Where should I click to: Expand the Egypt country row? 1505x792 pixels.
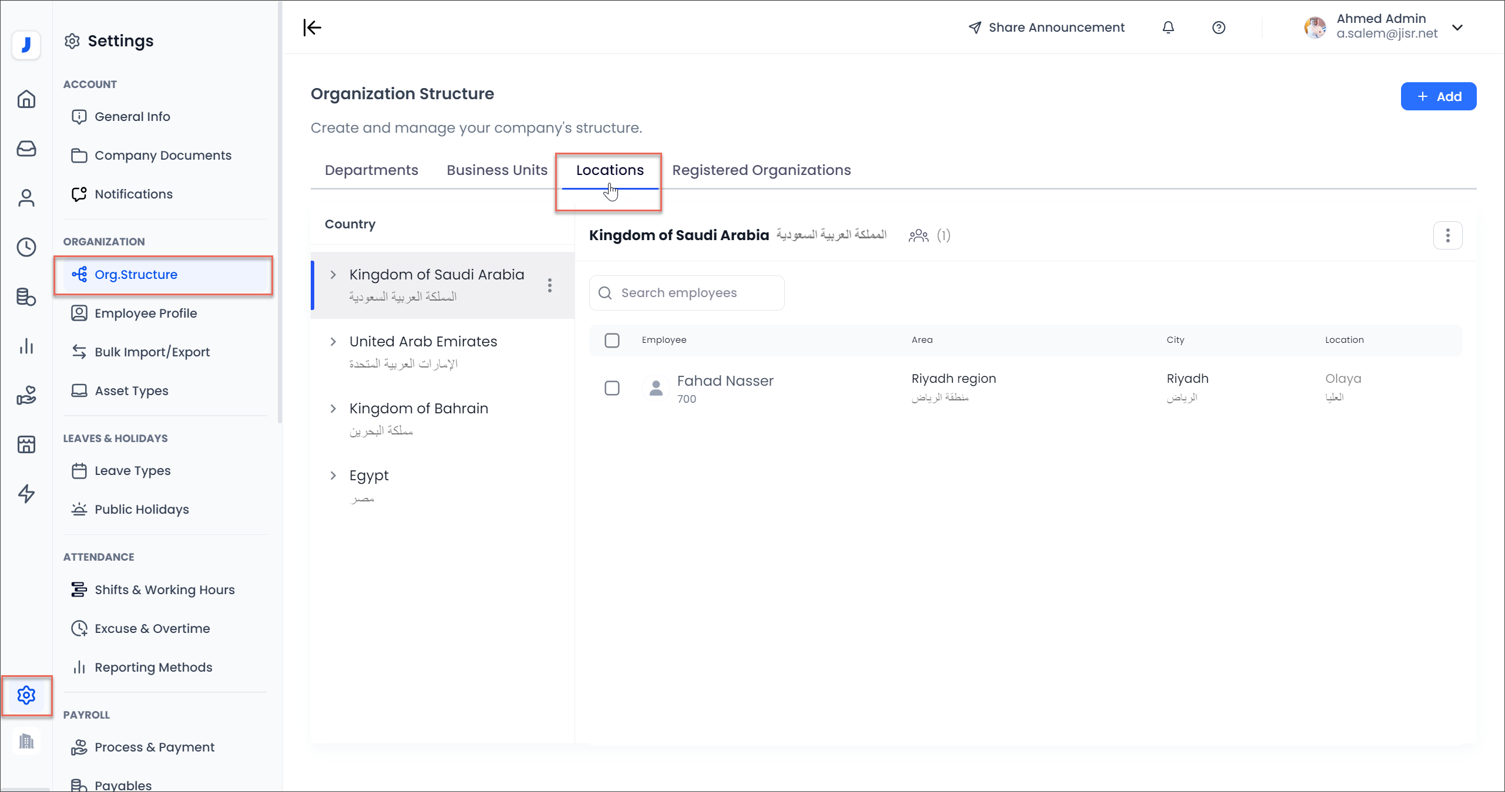pos(333,476)
